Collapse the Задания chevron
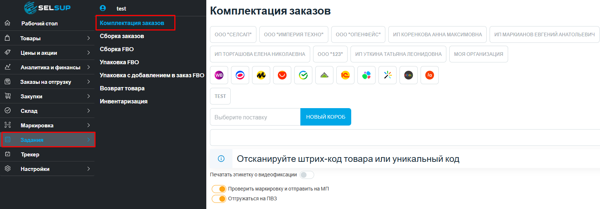Viewport: 600px width, 209px height. [88, 140]
